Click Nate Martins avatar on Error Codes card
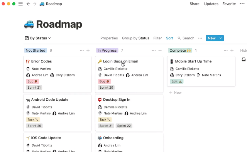This screenshot has width=247, height=152. click(x=28, y=69)
